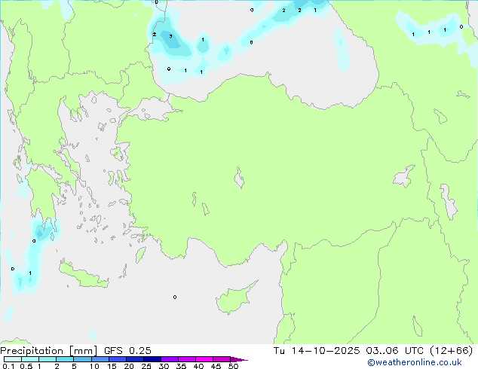Click the 45 legend scale label

[x=216, y=366]
